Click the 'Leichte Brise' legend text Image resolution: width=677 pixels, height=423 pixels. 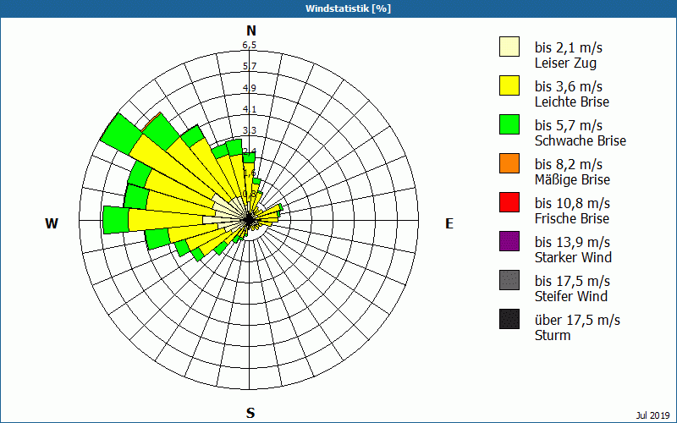pos(572,102)
